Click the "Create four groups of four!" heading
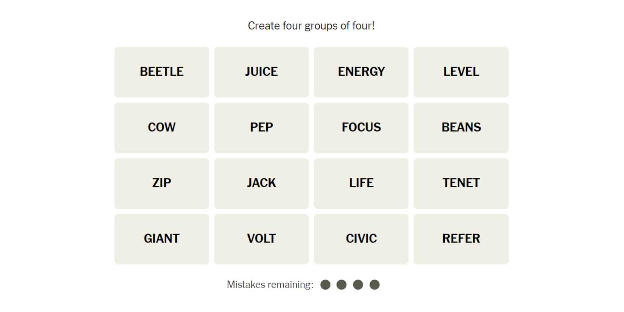The width and height of the screenshot is (624, 312). 311,26
